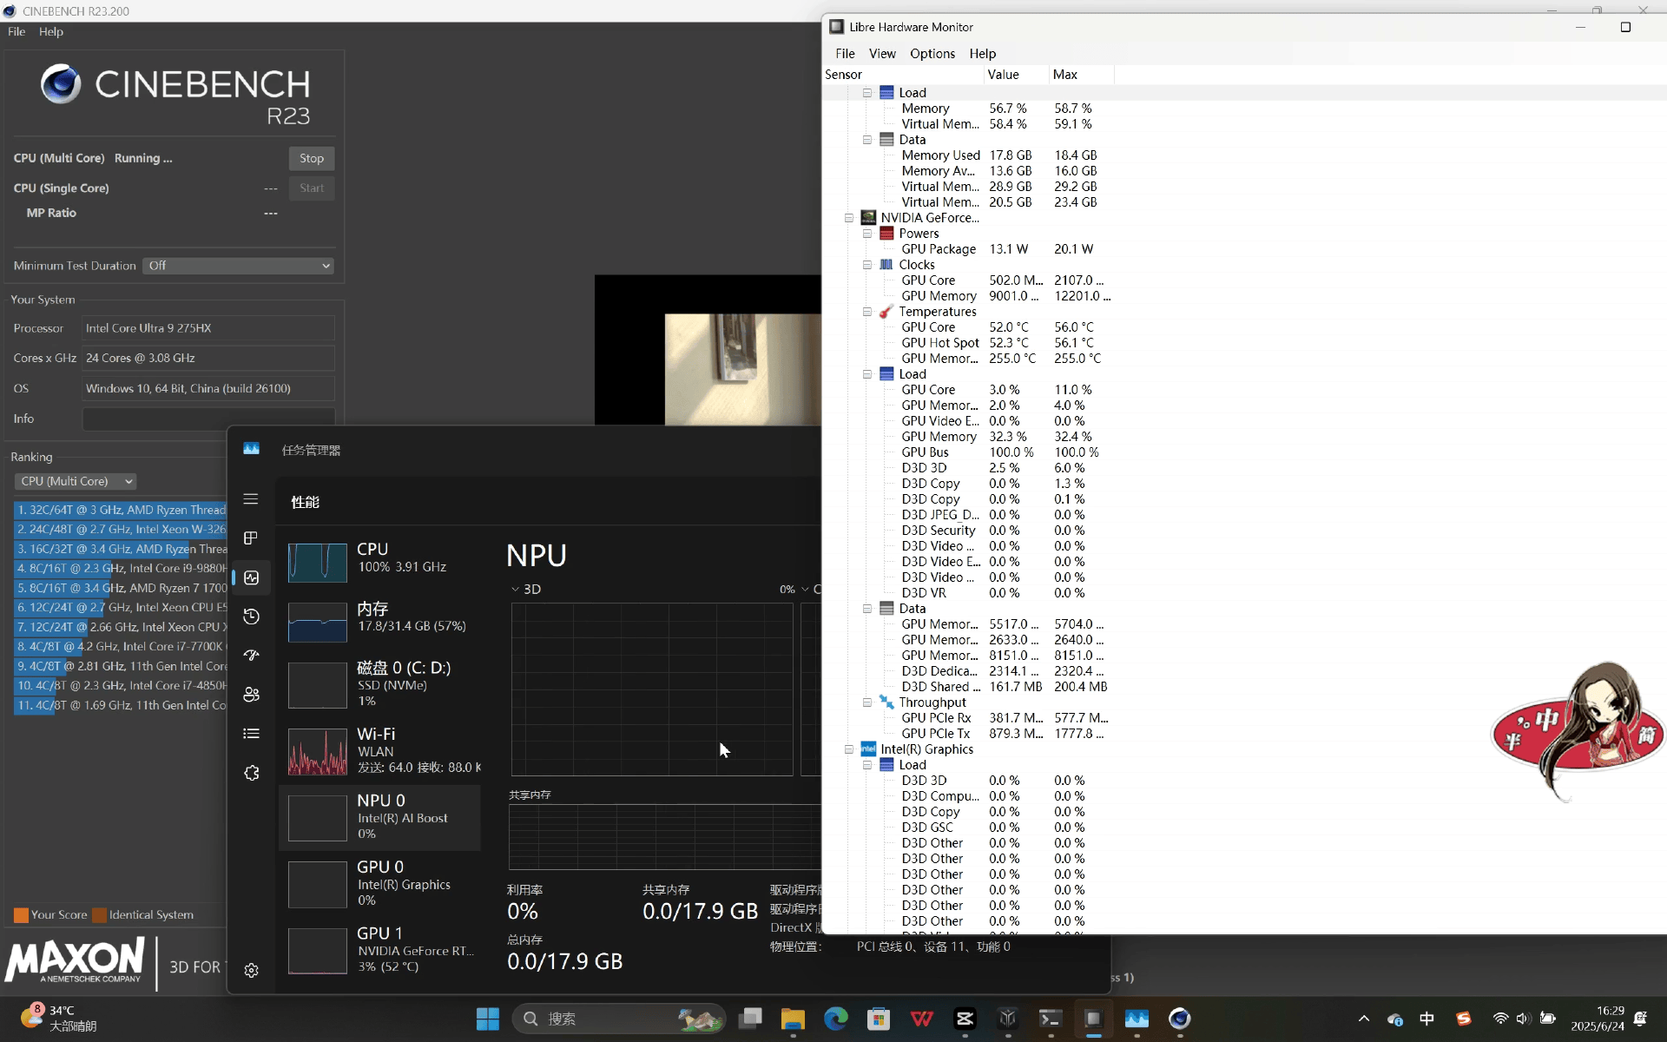Collapse the Intel(R) Graphics tree node
Image resolution: width=1667 pixels, height=1042 pixels.
(x=849, y=749)
